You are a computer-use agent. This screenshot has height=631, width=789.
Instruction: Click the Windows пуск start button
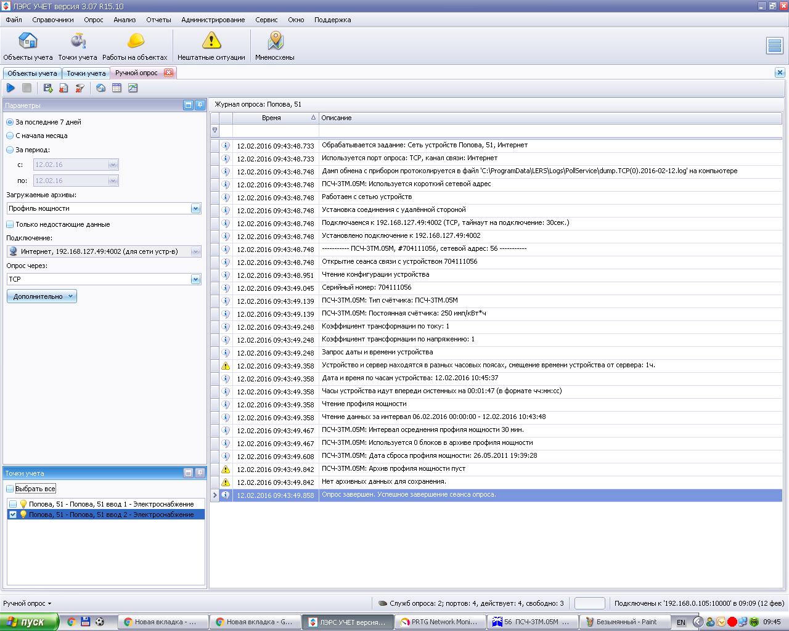coord(30,622)
